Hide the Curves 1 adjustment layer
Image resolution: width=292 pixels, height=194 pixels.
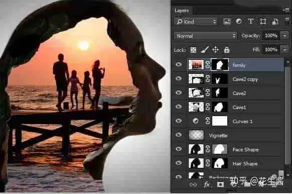coord(179,121)
